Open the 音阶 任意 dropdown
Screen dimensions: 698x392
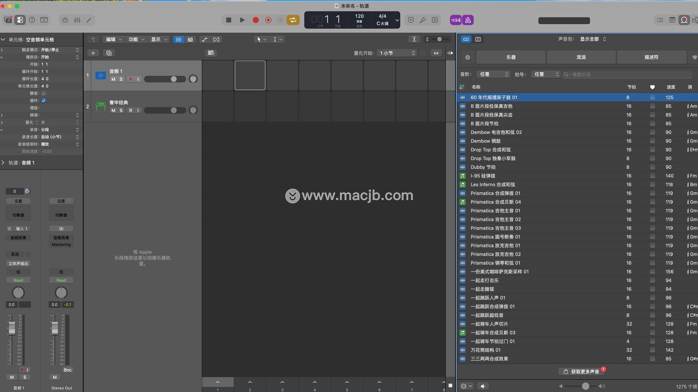click(x=493, y=74)
